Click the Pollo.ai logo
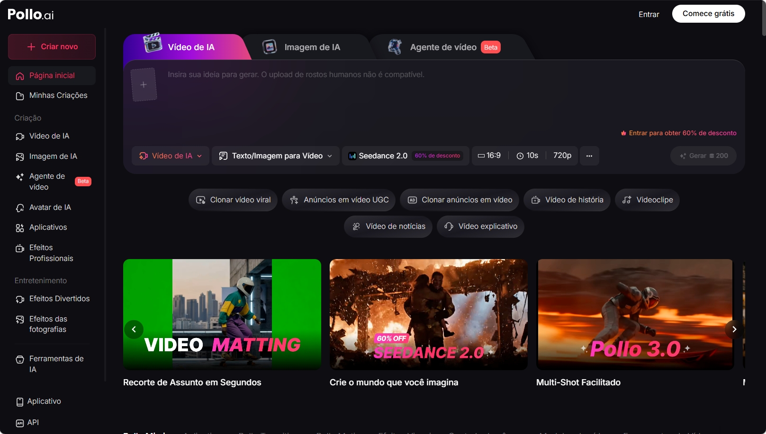The height and width of the screenshot is (434, 766). coord(31,15)
